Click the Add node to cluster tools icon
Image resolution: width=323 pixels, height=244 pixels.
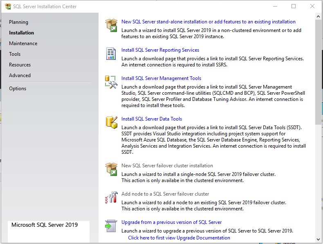[x=111, y=197]
